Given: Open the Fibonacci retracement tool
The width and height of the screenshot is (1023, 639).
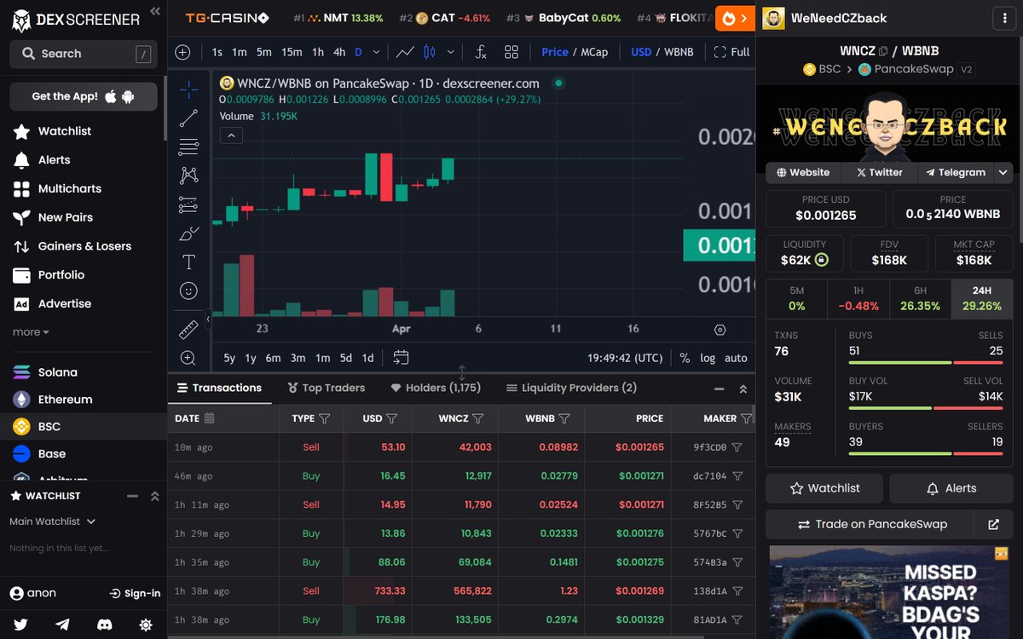Looking at the screenshot, I should [188, 147].
